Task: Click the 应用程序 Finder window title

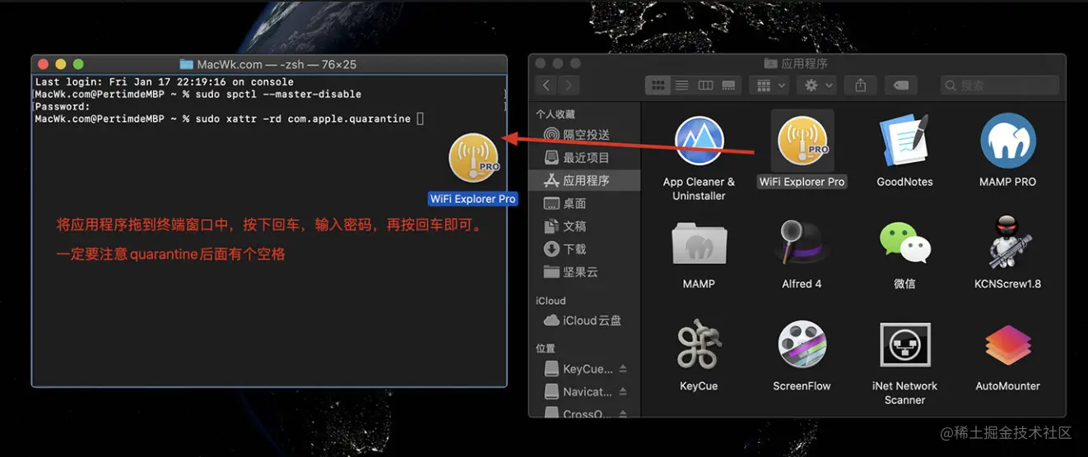Action: 803,63
